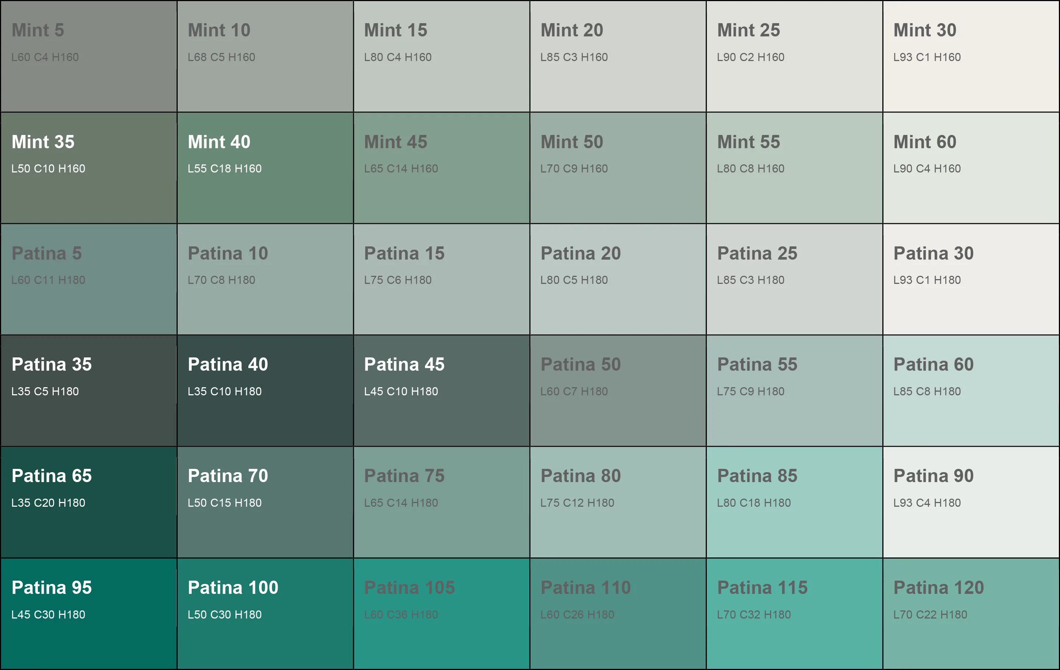Pick the Mint 30 swatch
1060x670 pixels.
point(971,56)
